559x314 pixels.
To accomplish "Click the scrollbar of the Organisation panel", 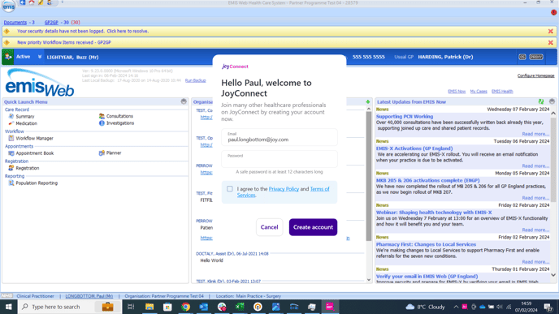I will pyautogui.click(x=369, y=176).
